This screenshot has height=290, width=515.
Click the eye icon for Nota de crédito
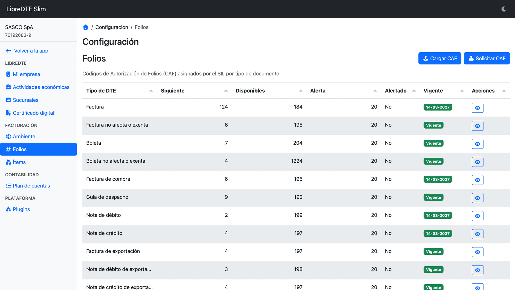point(477,234)
